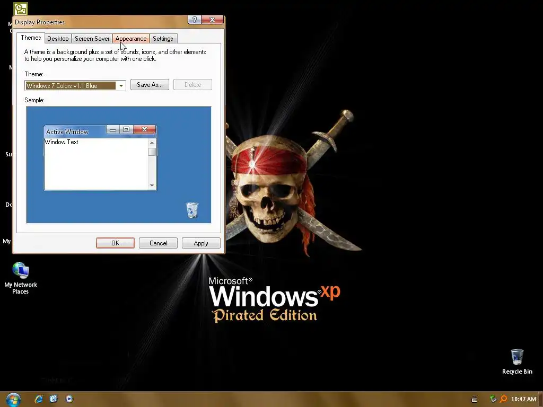
Task: Click the sample window minimize button
Action: coord(113,129)
